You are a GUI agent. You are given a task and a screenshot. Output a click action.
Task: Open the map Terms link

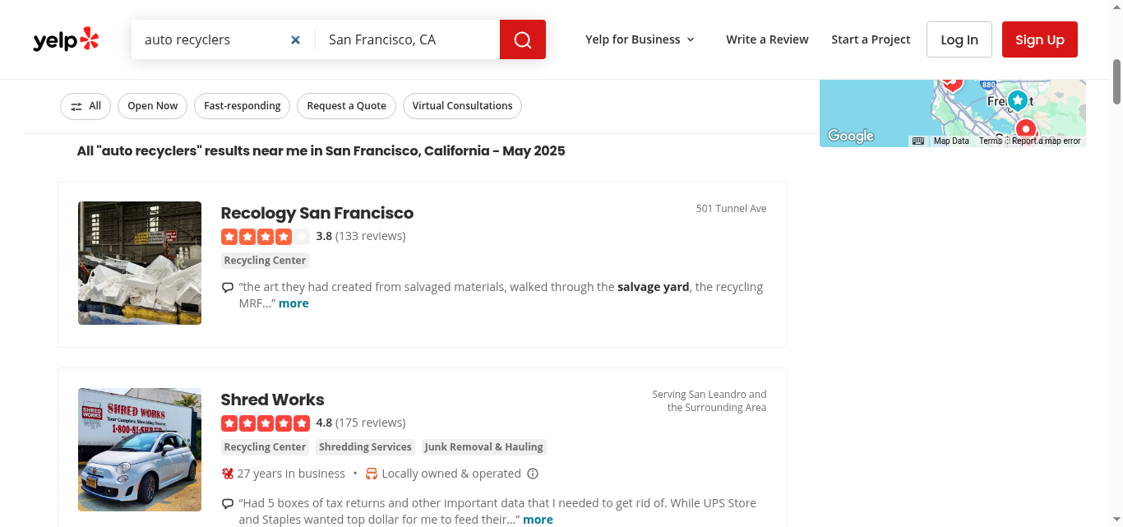[x=991, y=141]
